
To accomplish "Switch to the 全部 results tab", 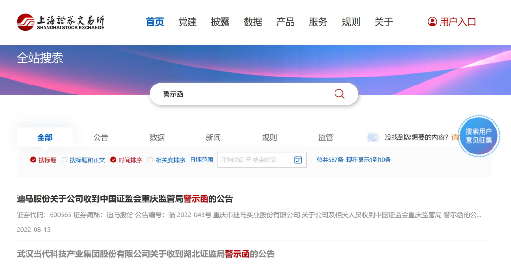I will [44, 137].
